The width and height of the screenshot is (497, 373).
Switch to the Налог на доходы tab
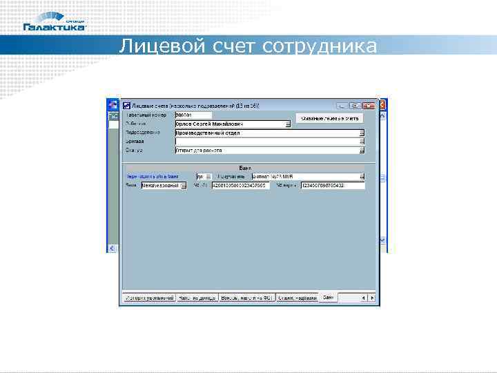point(197,298)
